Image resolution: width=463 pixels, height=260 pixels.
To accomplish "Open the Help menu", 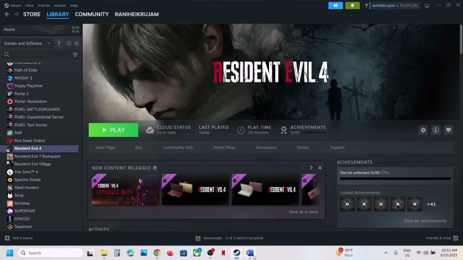I will point(74,5).
